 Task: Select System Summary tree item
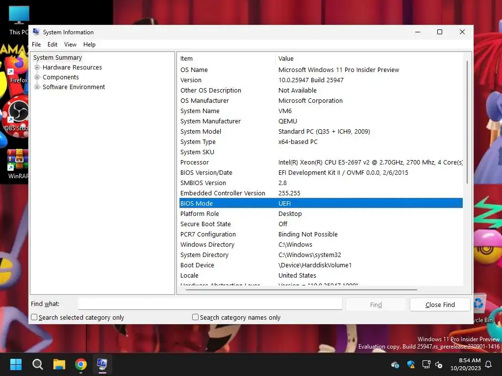[x=58, y=58]
